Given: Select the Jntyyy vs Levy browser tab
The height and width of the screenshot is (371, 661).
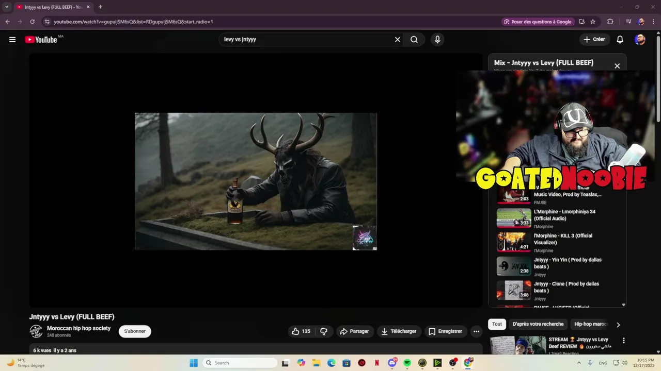Looking at the screenshot, I should point(53,7).
